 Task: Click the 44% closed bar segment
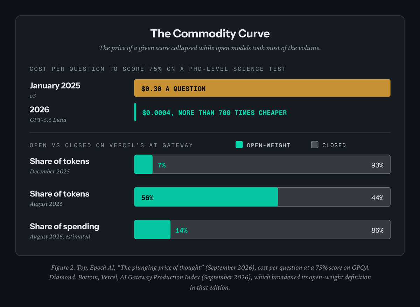click(x=334, y=197)
